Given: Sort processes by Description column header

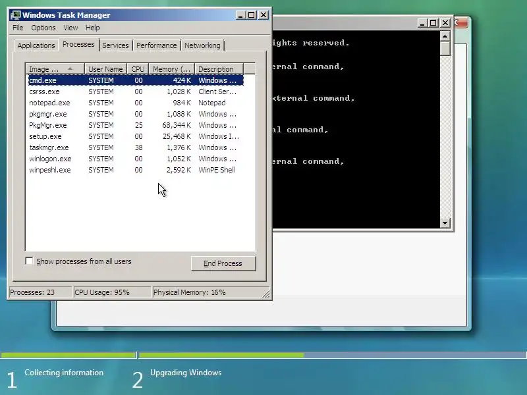Looking at the screenshot, I should click(219, 69).
